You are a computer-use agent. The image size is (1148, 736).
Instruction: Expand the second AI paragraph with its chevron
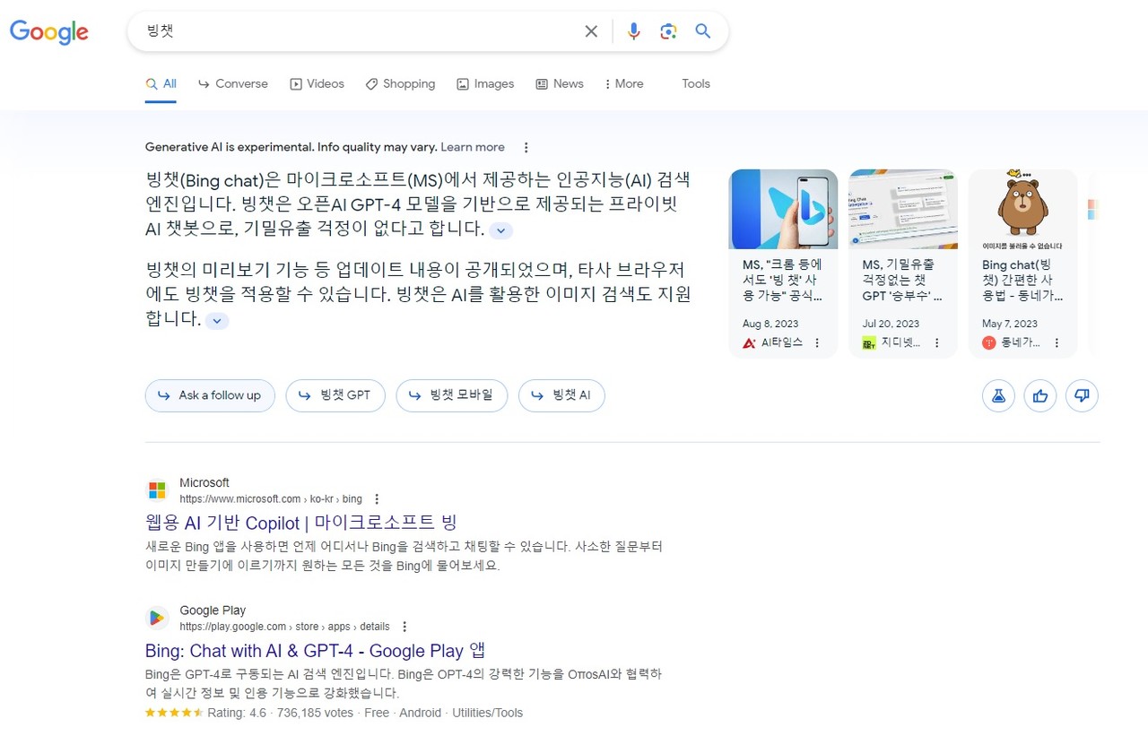tap(216, 320)
